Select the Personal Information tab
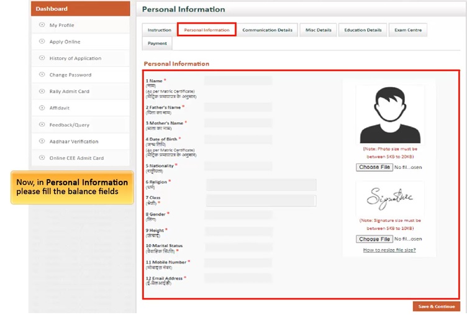This screenshot has width=467, height=315. pyautogui.click(x=207, y=30)
